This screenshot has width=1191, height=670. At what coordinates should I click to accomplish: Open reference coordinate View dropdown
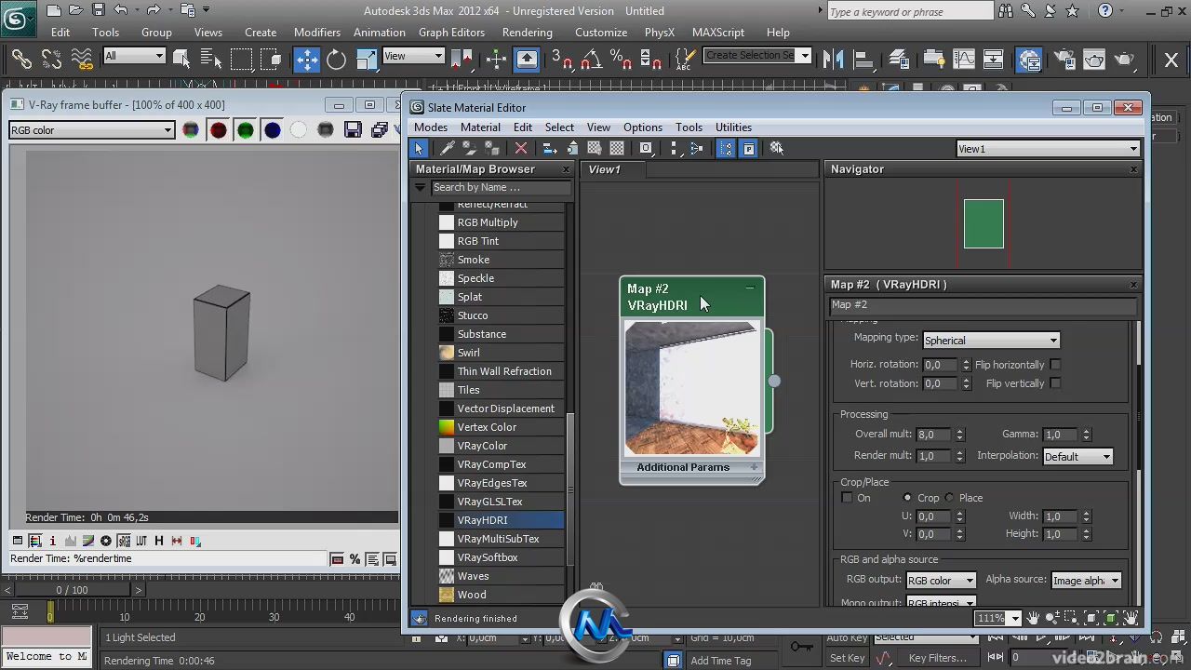click(413, 56)
